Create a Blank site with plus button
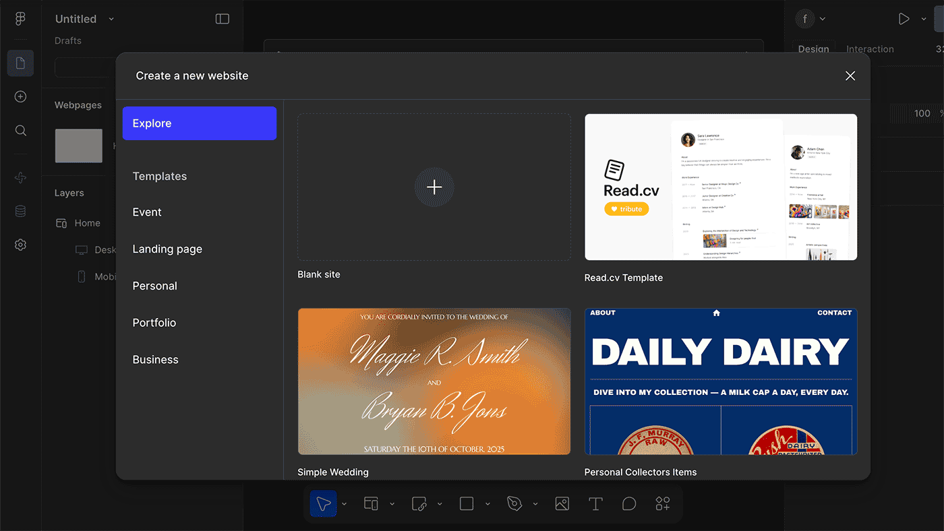Screen dimensions: 944x531 434,187
